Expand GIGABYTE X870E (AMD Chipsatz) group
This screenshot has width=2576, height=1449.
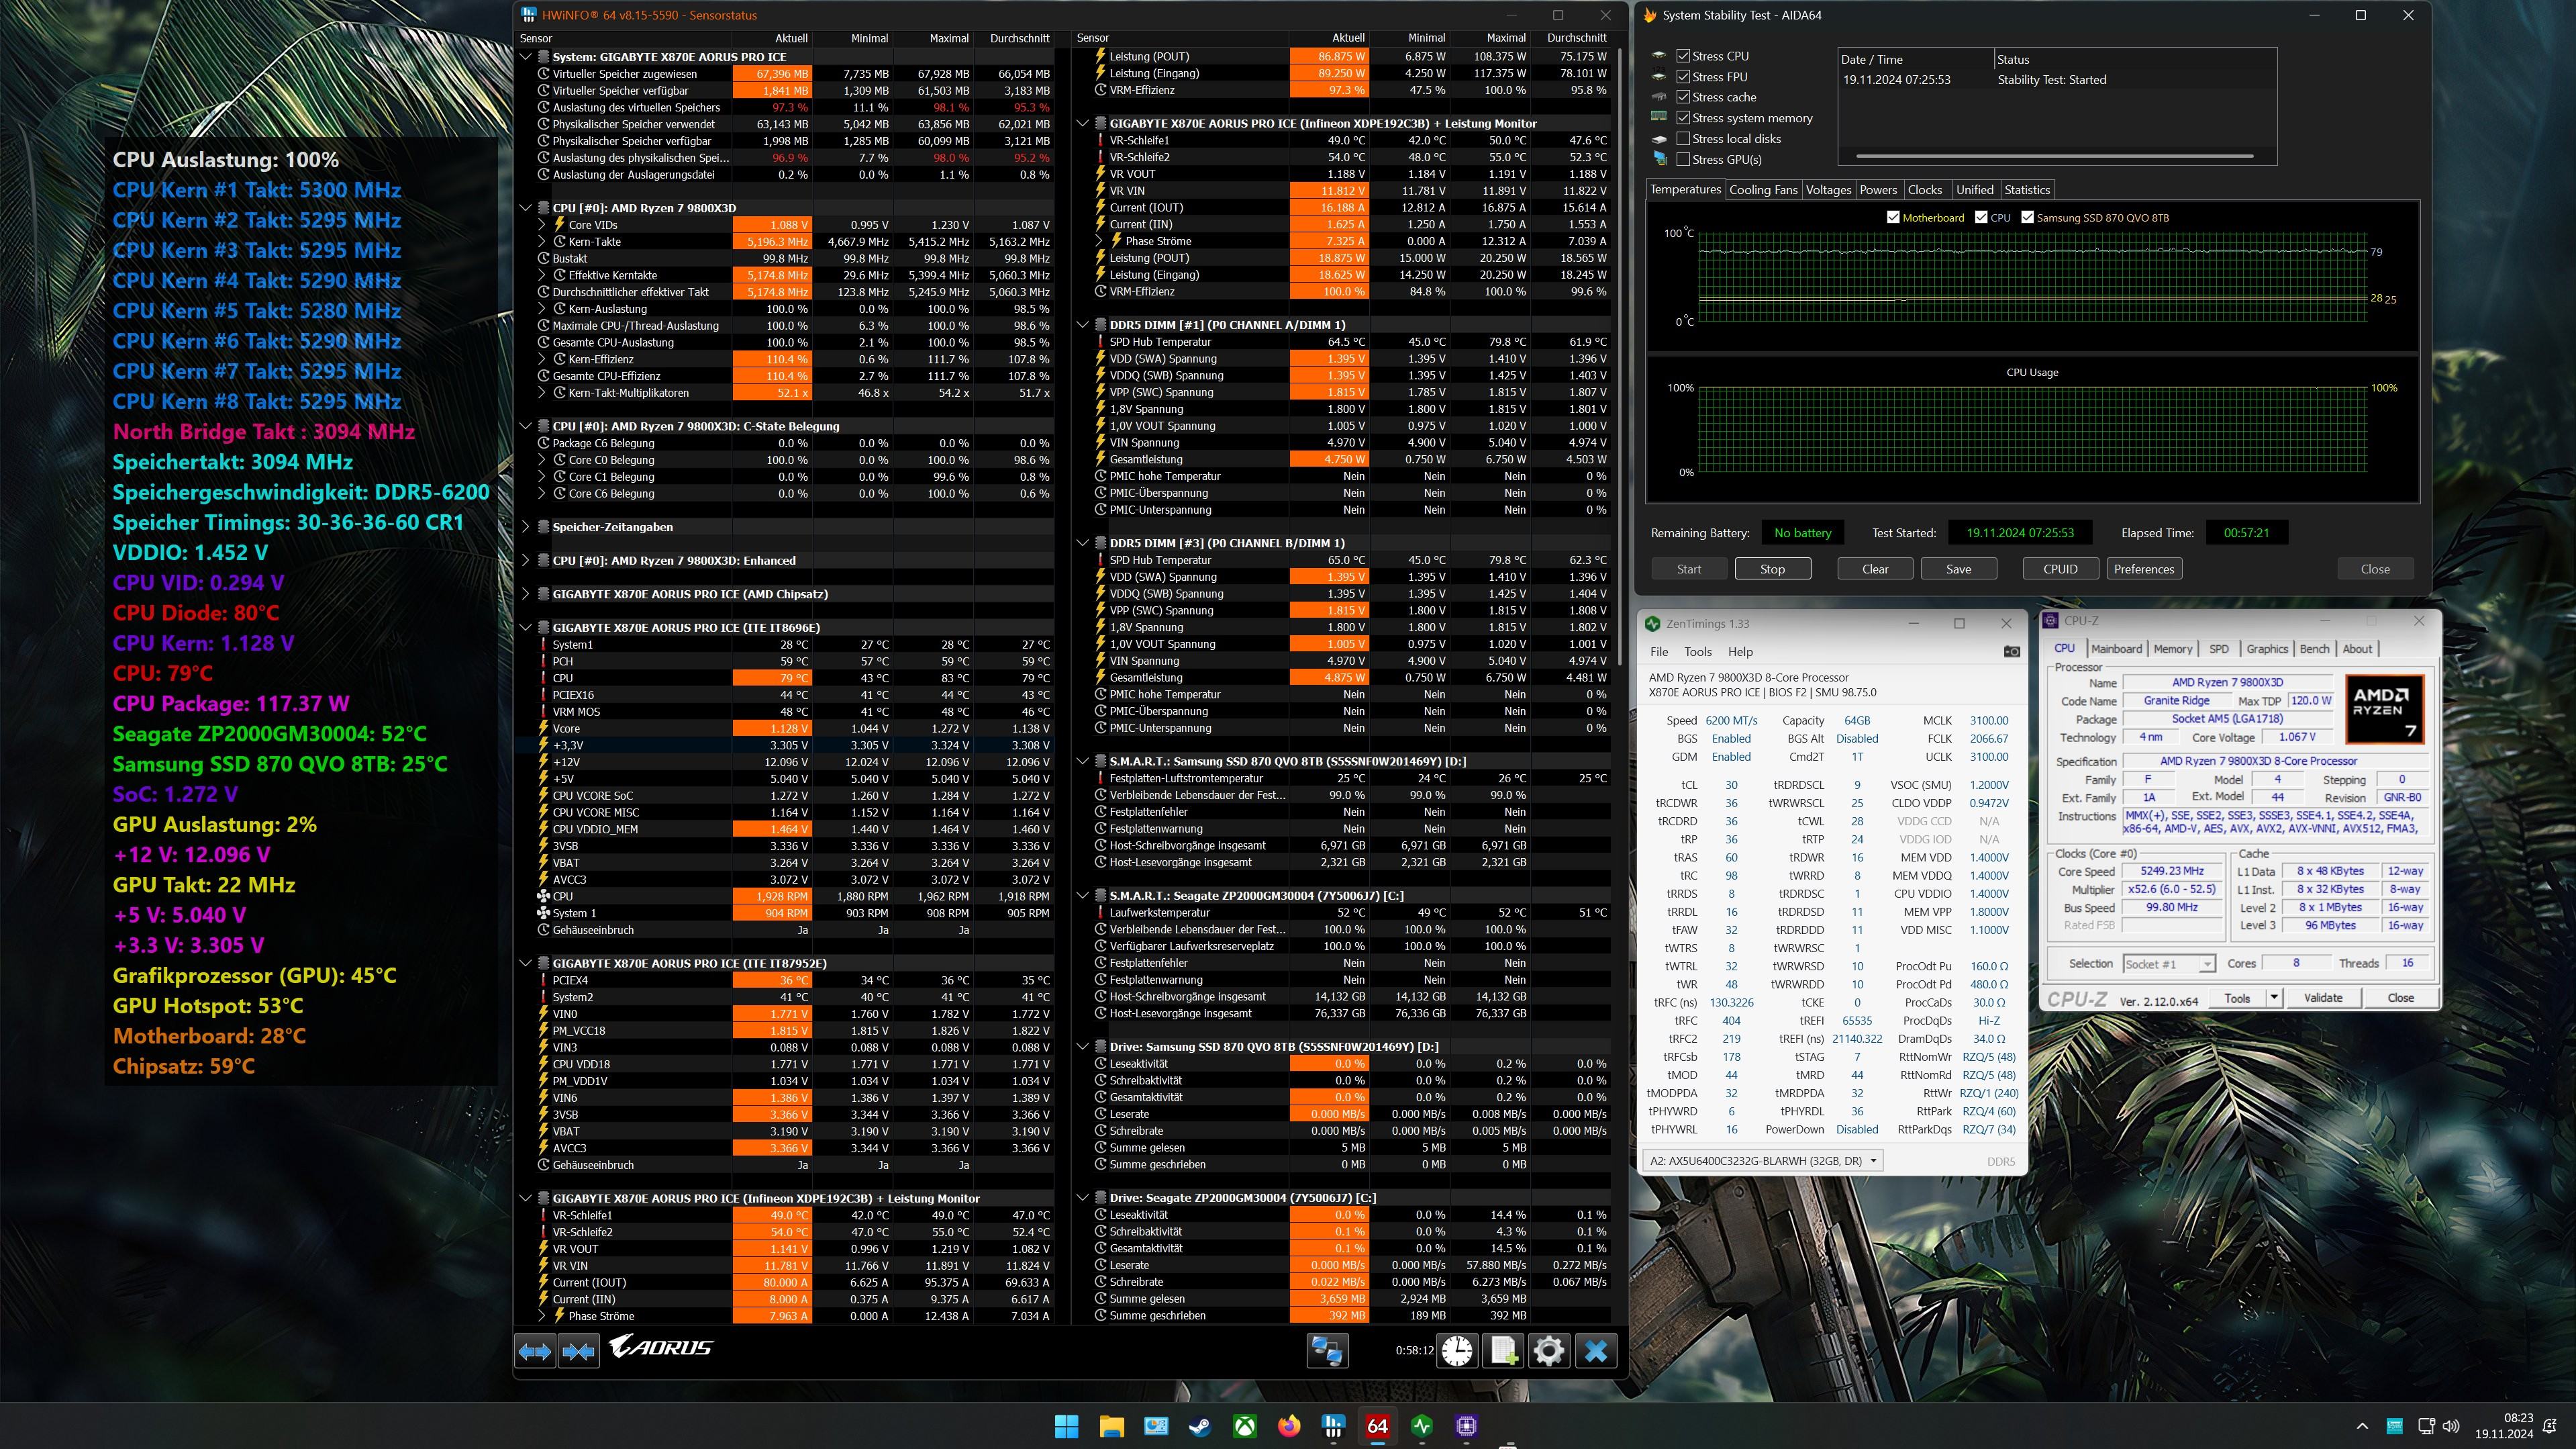coord(526,594)
